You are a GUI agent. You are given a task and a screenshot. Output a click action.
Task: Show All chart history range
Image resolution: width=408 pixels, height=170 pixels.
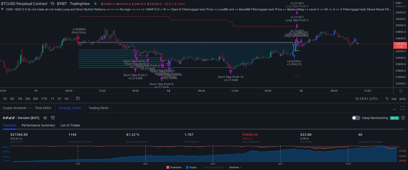66,99
